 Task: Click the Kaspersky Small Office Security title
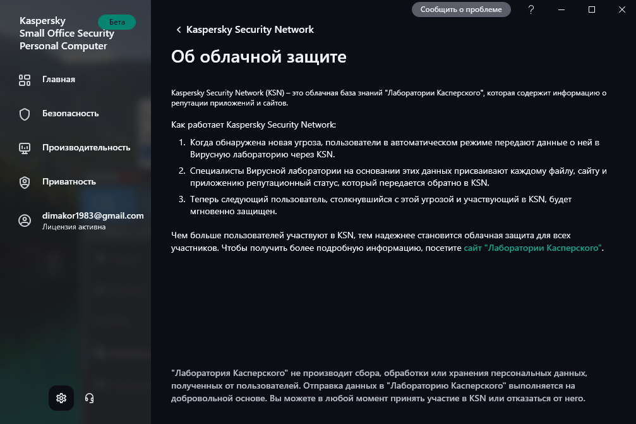(x=67, y=33)
